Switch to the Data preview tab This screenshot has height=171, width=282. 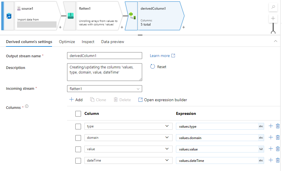(x=113, y=42)
